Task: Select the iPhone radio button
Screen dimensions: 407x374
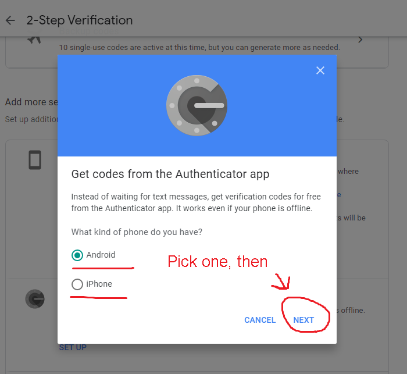Action: point(77,284)
